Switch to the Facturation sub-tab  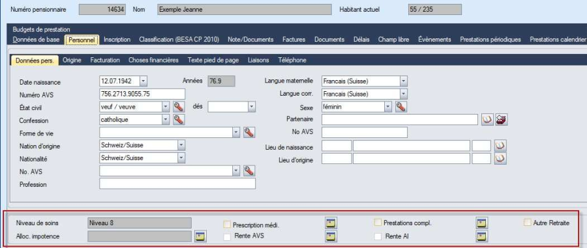pyautogui.click(x=105, y=60)
